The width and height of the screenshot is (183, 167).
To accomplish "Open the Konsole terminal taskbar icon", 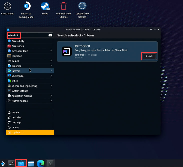I will 50,163.
